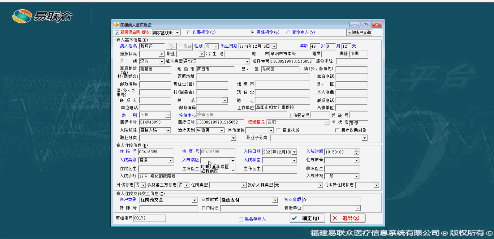494x239 pixels.
Task: Toggle the 新医保启用 checkbox
Action: [117, 33]
